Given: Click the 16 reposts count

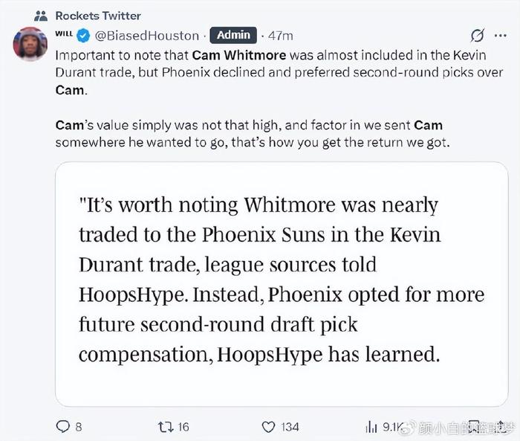Looking at the screenshot, I should coord(183,426).
